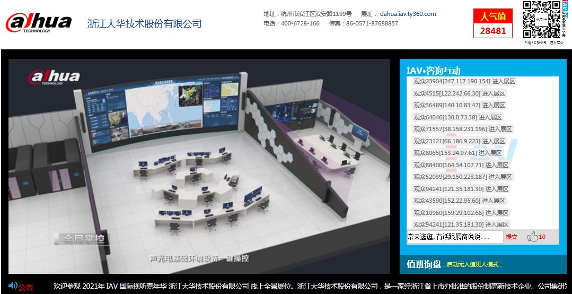Click the 28481 popularity count
The width and height of the screenshot is (572, 294).
tap(493, 31)
